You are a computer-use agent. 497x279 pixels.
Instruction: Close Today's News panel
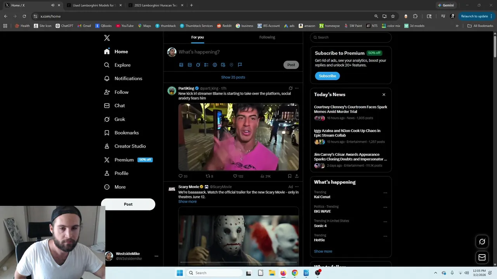(x=384, y=95)
